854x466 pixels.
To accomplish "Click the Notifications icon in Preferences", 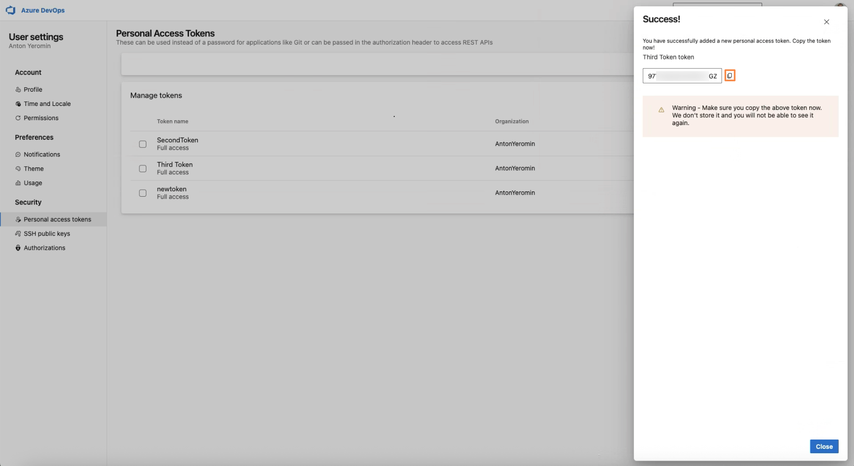I will pos(18,155).
